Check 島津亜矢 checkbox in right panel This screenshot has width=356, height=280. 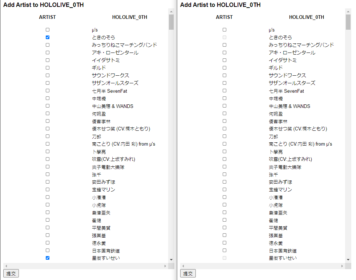pyautogui.click(x=224, y=212)
